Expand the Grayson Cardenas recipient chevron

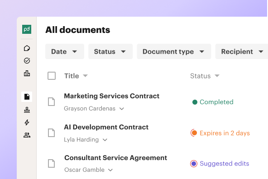pyautogui.click(x=121, y=109)
